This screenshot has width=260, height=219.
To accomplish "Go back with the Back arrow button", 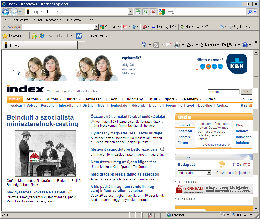I will coord(6,12).
